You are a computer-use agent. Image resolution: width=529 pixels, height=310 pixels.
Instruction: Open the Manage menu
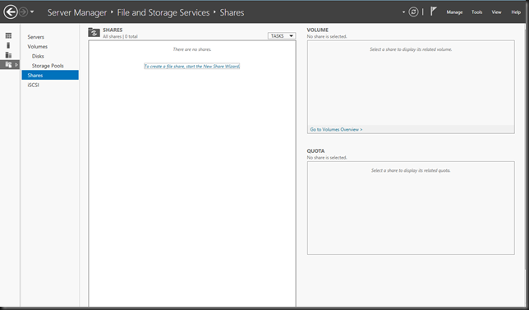coord(454,12)
